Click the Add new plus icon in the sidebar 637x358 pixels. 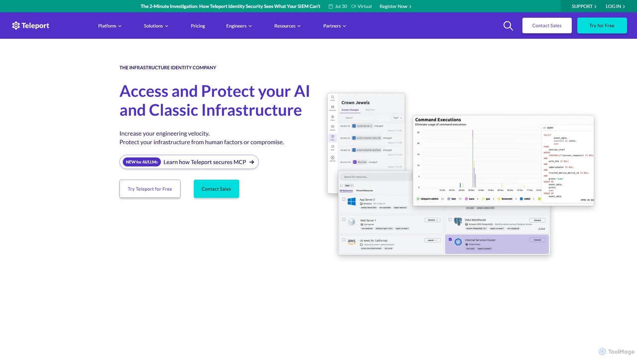(x=332, y=158)
